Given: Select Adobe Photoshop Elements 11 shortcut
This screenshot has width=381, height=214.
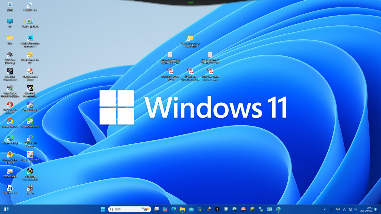Looking at the screenshot, I should pos(30,41).
